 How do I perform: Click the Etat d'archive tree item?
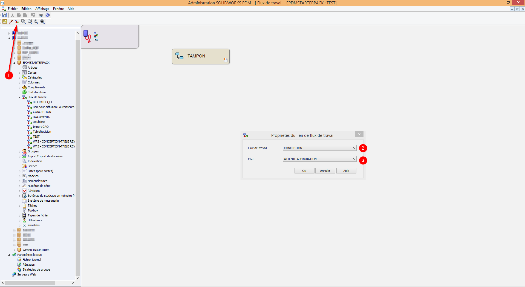click(37, 92)
